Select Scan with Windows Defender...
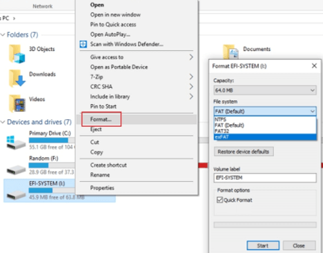323x253 pixels. pos(127,44)
